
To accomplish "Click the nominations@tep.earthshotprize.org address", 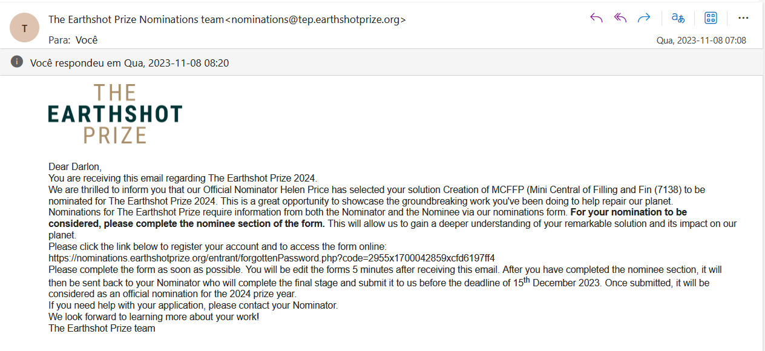I will pyautogui.click(x=315, y=19).
